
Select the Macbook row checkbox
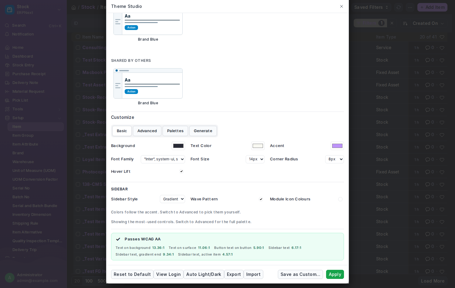pyautogui.click(x=78, y=72)
